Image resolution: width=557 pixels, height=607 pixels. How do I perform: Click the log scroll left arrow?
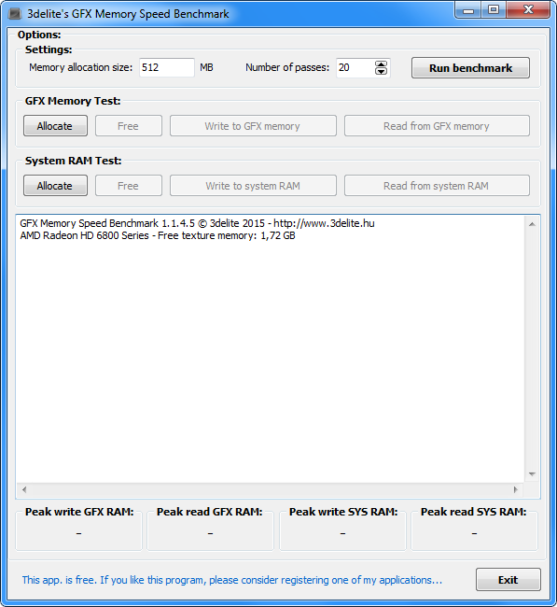click(24, 489)
